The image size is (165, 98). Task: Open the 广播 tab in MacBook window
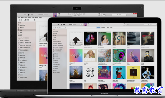[111, 27]
